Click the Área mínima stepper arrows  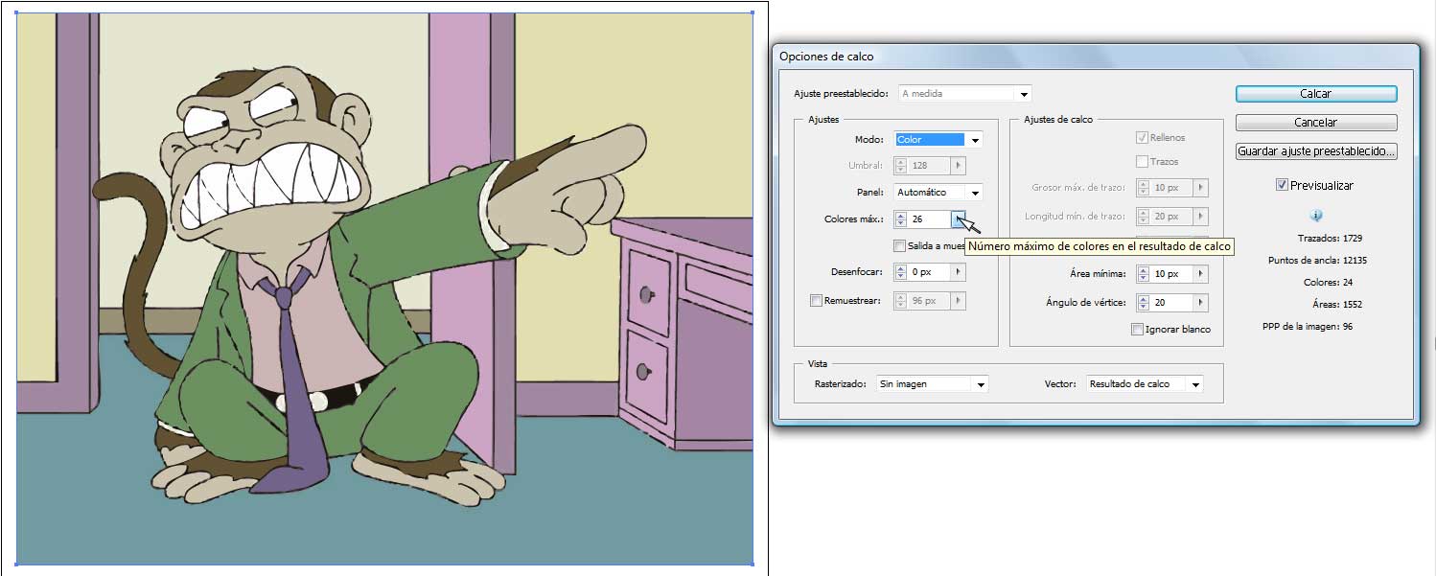1143,274
